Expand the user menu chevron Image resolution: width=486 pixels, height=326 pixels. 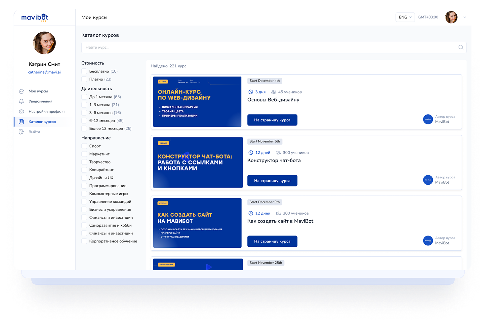(465, 17)
